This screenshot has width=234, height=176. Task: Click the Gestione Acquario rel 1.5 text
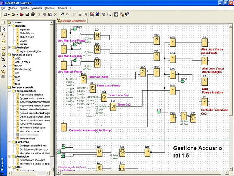tap(198, 152)
